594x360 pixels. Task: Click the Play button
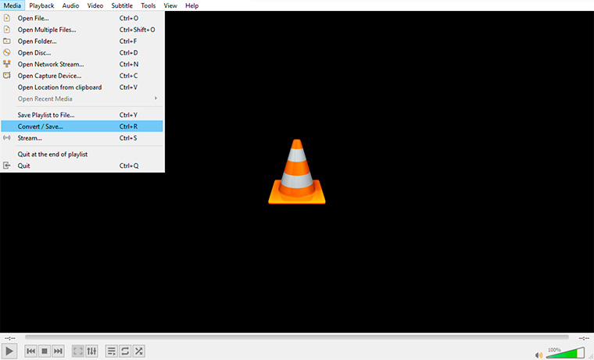(x=9, y=351)
